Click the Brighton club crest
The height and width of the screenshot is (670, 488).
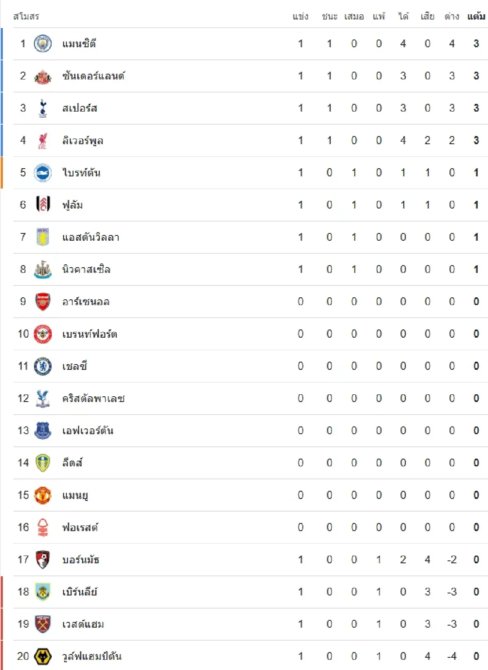tap(43, 173)
